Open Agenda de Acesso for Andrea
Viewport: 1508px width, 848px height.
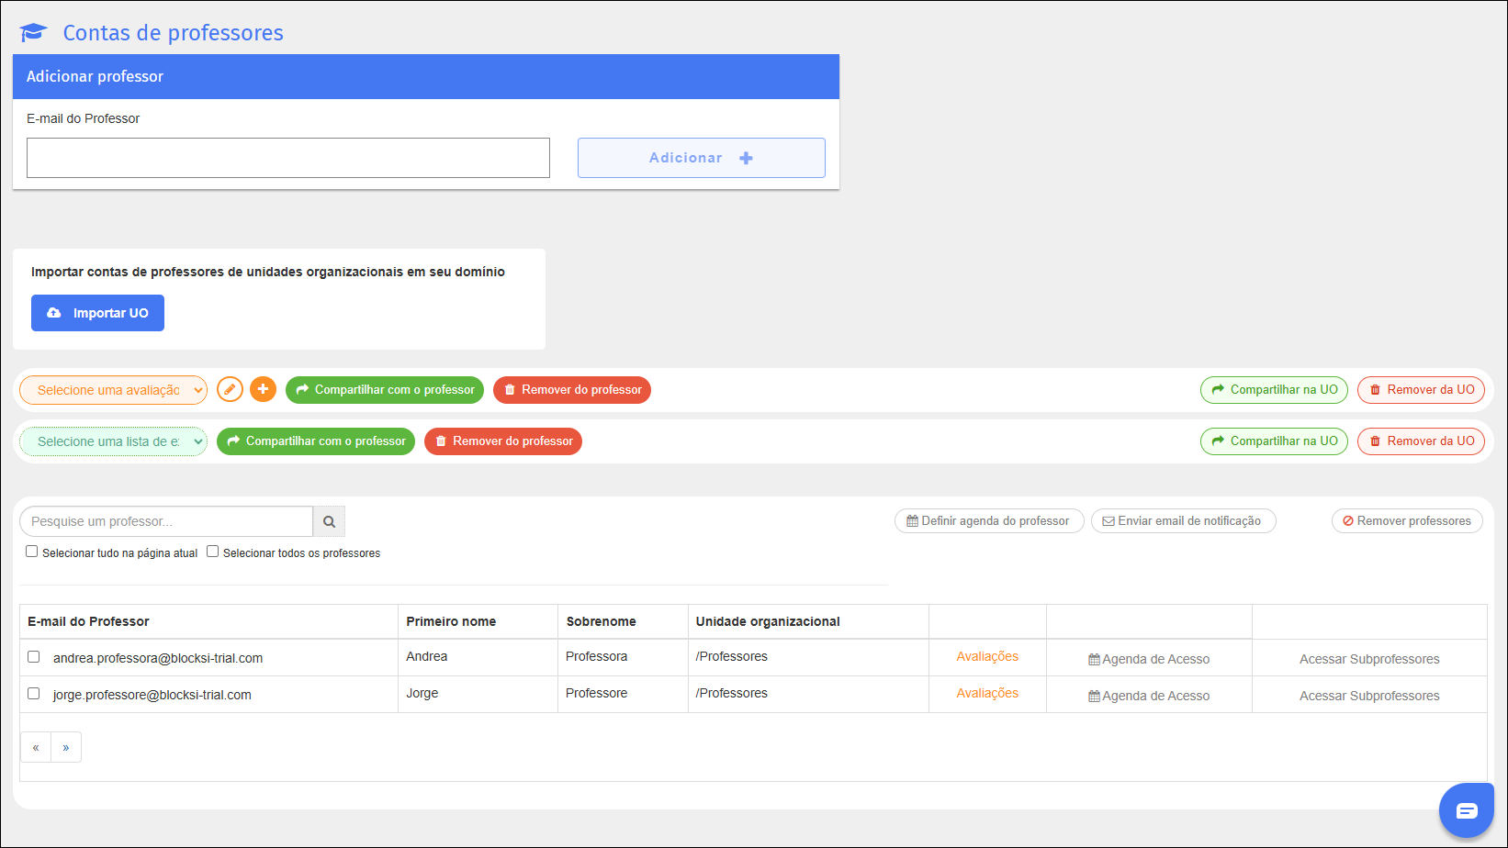[1149, 659]
